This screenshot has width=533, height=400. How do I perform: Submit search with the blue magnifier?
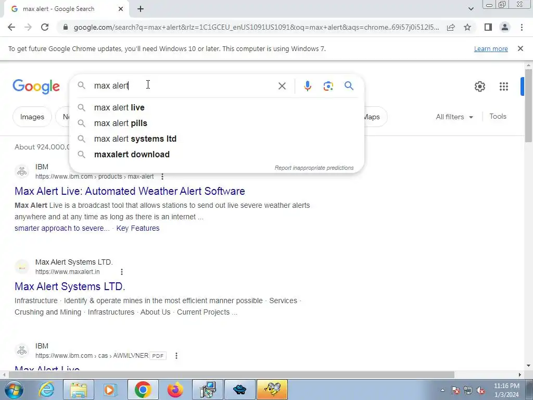pyautogui.click(x=349, y=86)
